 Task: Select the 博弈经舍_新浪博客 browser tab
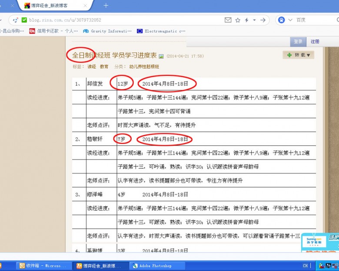[x=56, y=6]
